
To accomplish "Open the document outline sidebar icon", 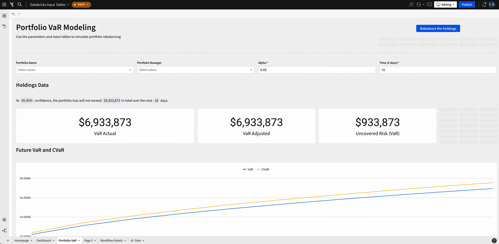I will pyautogui.click(x=4, y=27).
